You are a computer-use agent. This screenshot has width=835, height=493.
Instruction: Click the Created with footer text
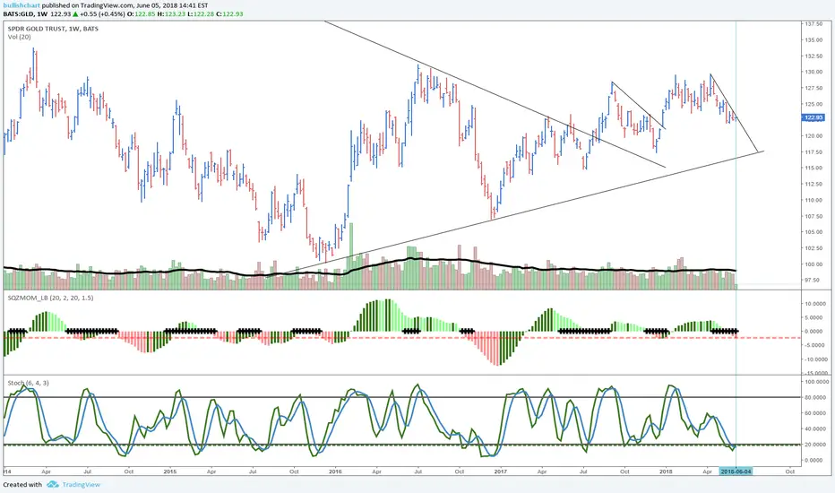[22, 484]
